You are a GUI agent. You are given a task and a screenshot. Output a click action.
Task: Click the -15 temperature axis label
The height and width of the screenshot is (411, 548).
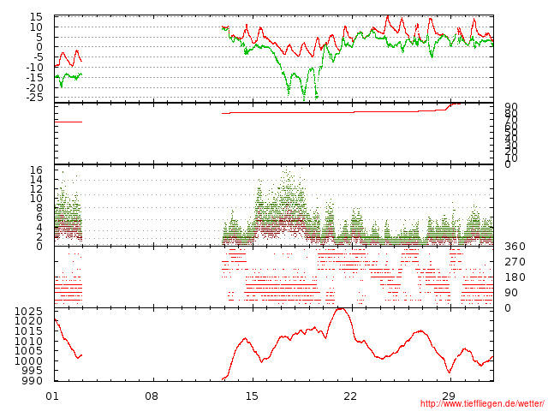coord(33,78)
